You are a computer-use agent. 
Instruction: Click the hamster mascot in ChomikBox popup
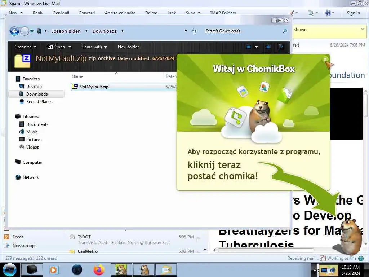click(x=260, y=116)
